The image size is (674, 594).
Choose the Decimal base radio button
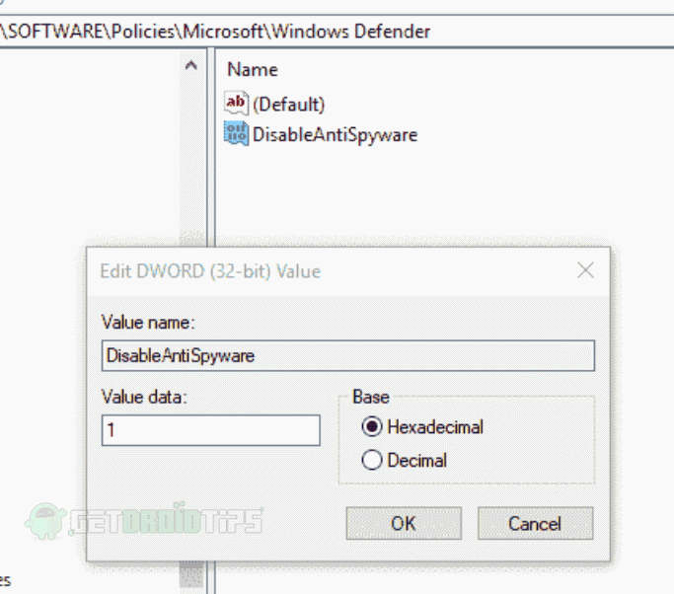click(372, 460)
